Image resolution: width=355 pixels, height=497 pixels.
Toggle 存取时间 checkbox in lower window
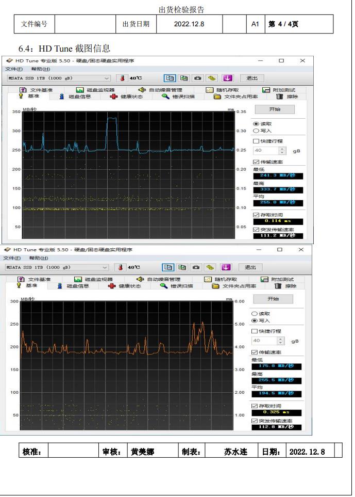(x=254, y=406)
